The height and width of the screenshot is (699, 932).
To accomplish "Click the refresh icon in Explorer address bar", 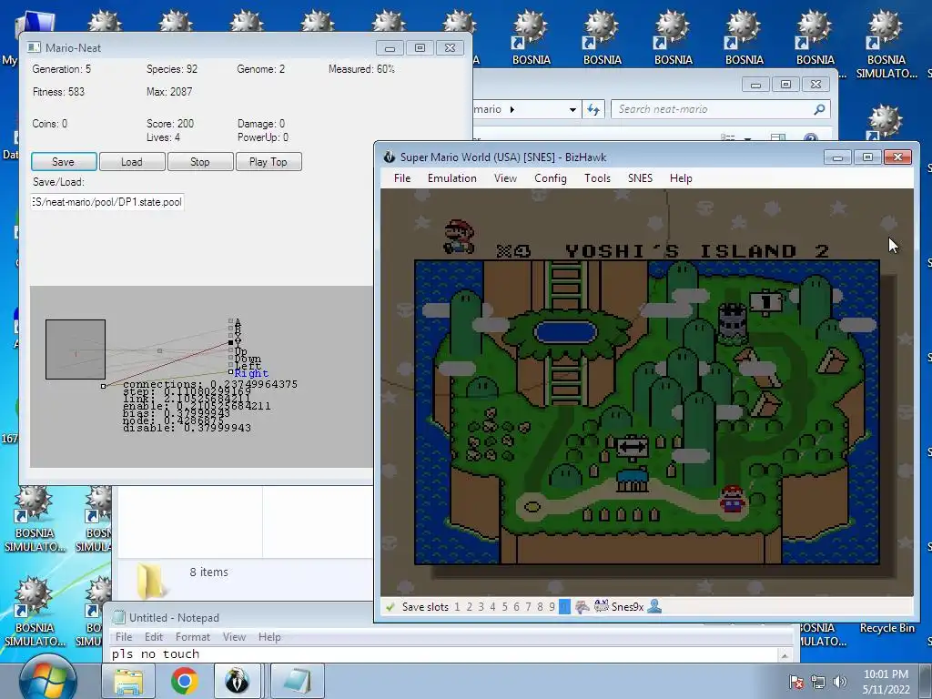I will coord(593,109).
